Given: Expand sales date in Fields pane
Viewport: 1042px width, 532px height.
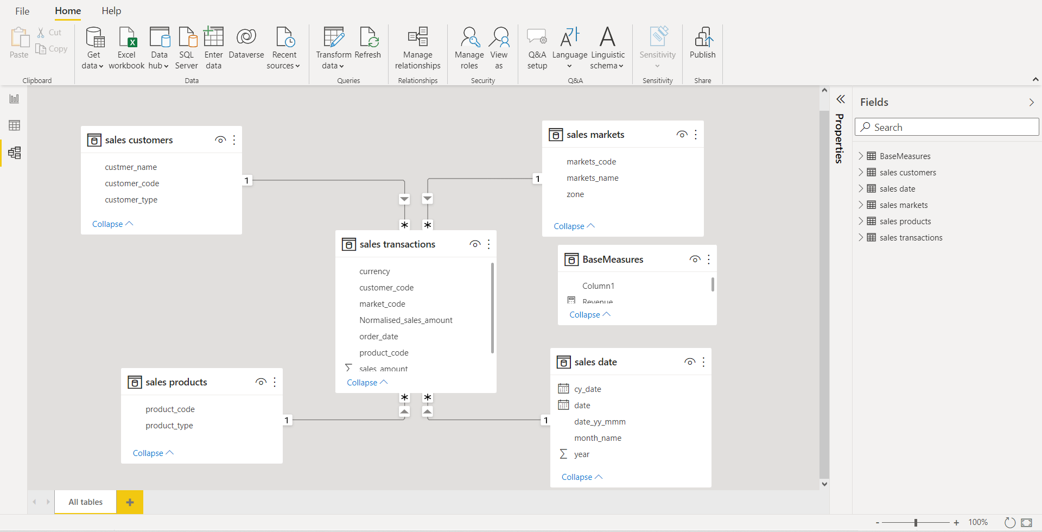Looking at the screenshot, I should pyautogui.click(x=861, y=188).
